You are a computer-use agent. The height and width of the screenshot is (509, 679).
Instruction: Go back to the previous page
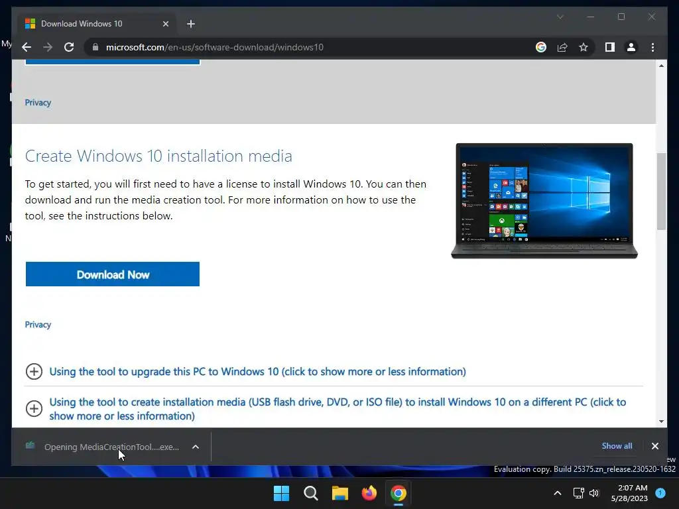(x=27, y=47)
